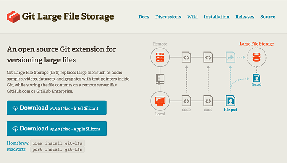Open the Wiki link
The height and width of the screenshot is (163, 287).
pyautogui.click(x=192, y=17)
